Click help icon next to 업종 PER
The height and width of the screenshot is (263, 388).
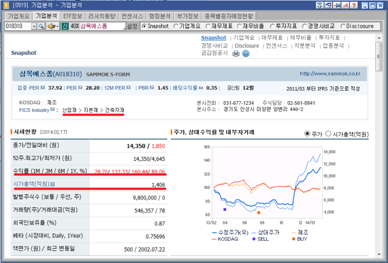click(x=43, y=87)
